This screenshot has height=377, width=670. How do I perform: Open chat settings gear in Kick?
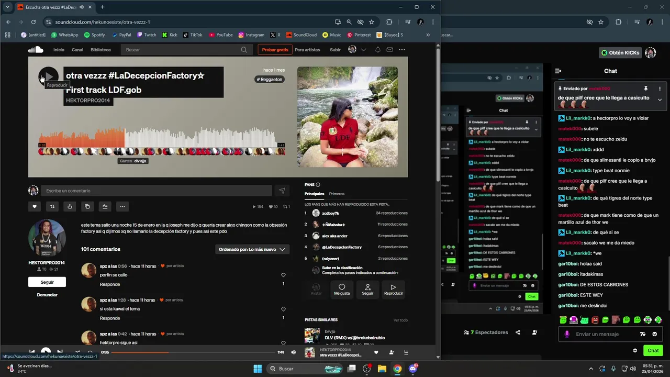click(x=635, y=351)
